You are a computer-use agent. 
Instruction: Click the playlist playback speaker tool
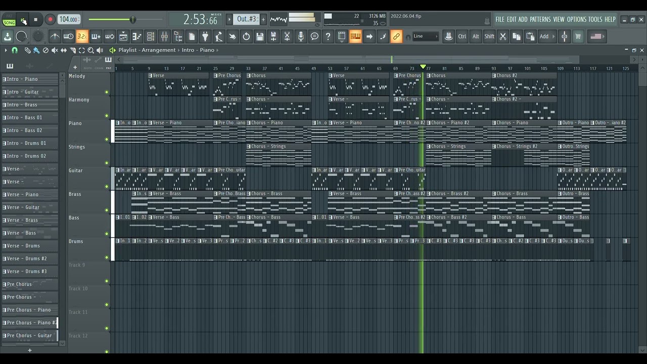tap(100, 50)
